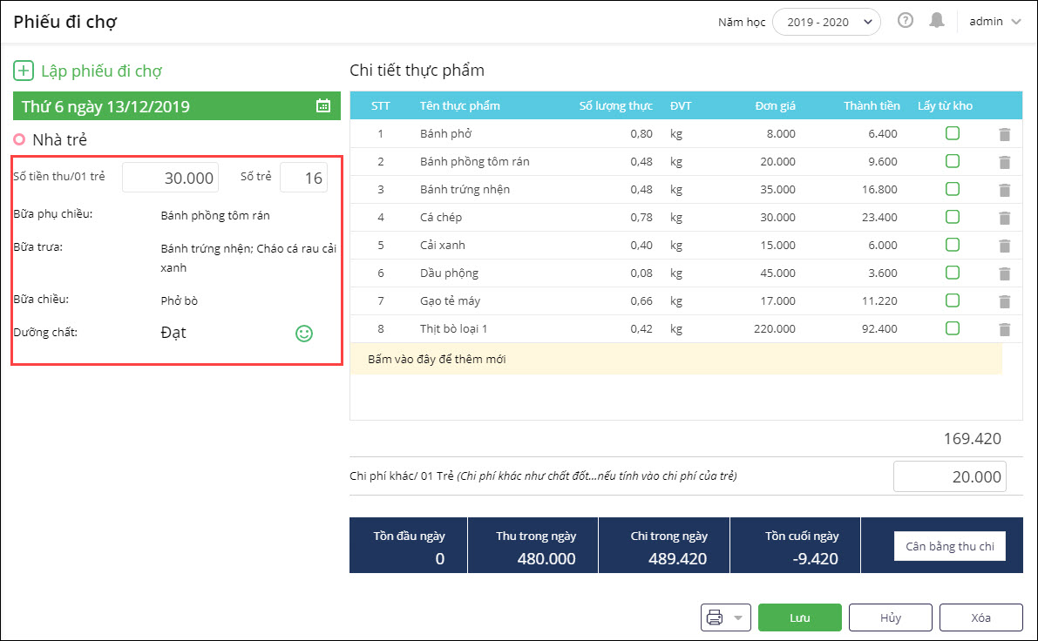Click the 220.000 unit price cell
Screen dimensions: 1038x641
click(775, 328)
